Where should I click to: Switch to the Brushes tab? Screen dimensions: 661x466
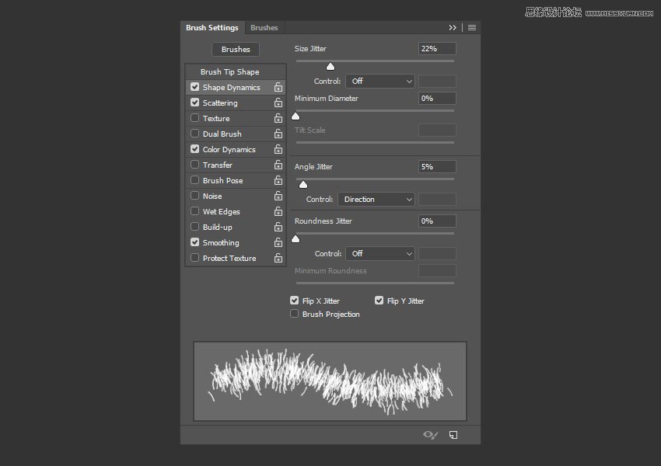(x=264, y=27)
